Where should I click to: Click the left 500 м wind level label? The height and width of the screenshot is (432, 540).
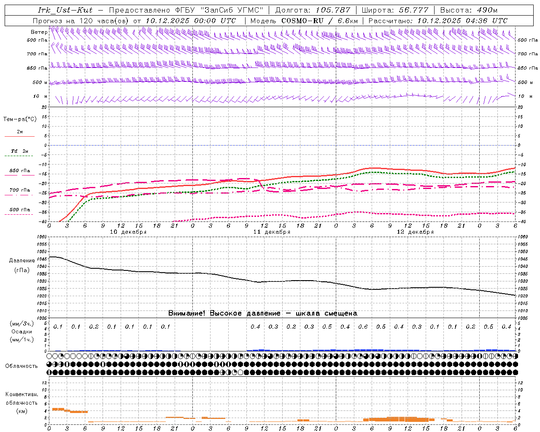[40, 82]
